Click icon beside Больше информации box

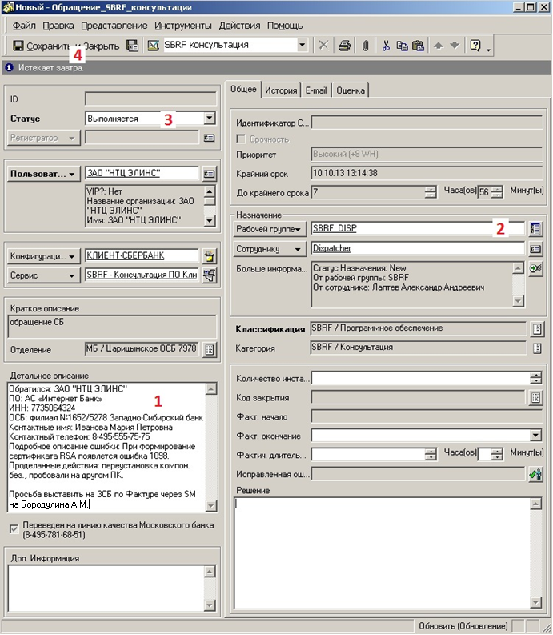(535, 268)
